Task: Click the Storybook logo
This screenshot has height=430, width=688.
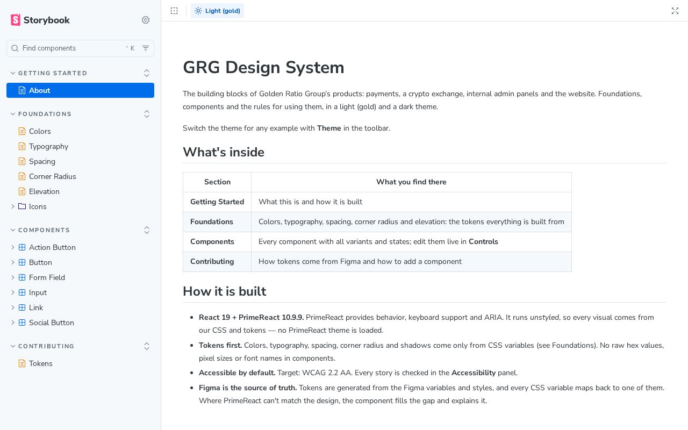Action: [40, 20]
